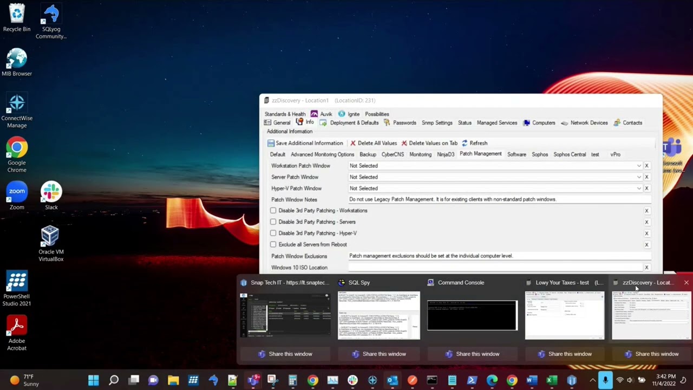Screen dimensions: 693x390
Task: Open Calculator from the taskbar
Action: (x=292, y=380)
